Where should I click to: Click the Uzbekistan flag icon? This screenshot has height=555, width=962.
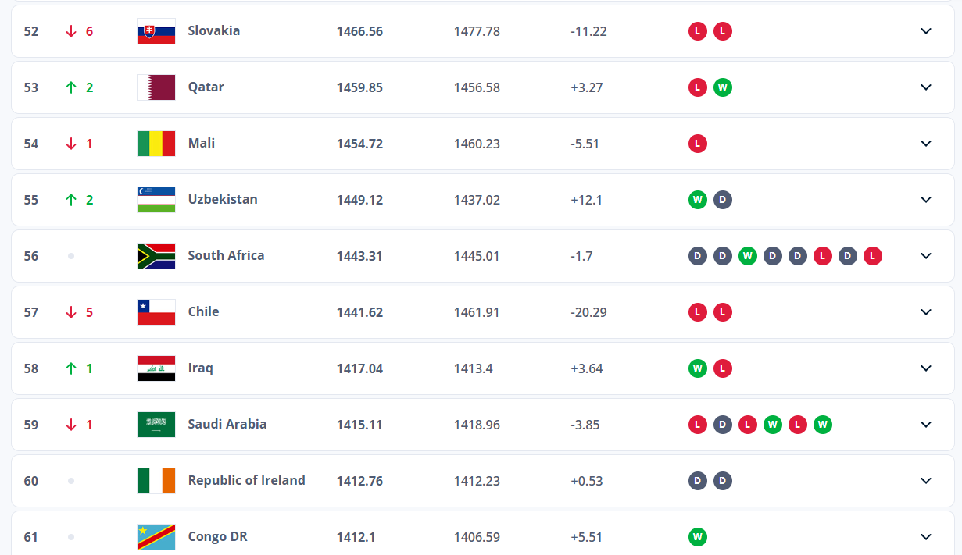click(156, 200)
